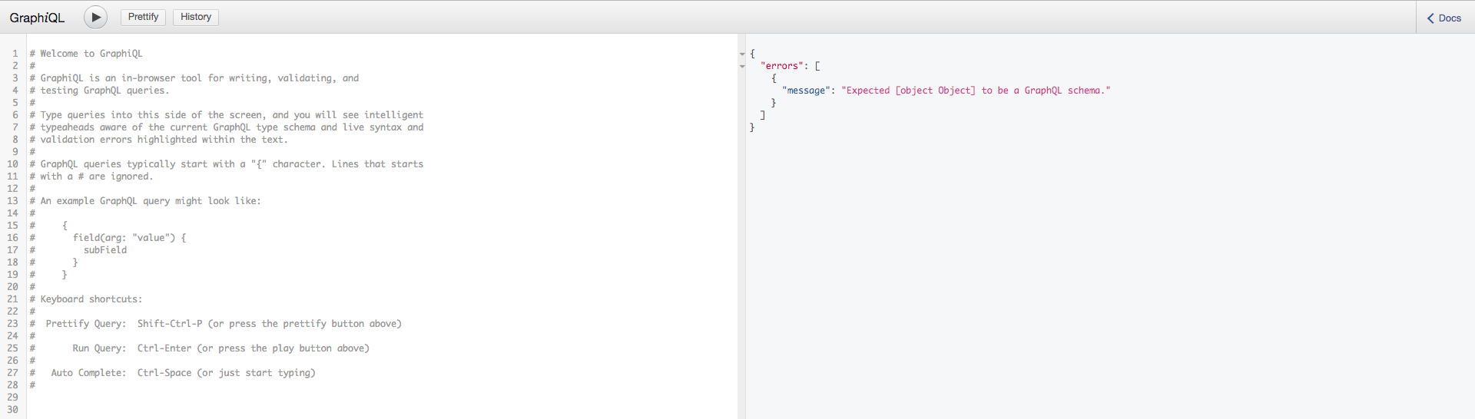Click the "Run Query: Ctrl-Enter" comment line
Screen dimensions: 1475x419
pos(200,348)
